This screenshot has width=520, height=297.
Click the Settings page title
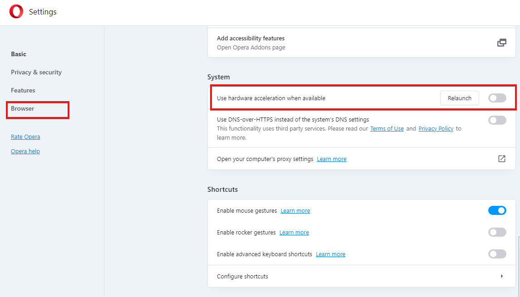(43, 12)
